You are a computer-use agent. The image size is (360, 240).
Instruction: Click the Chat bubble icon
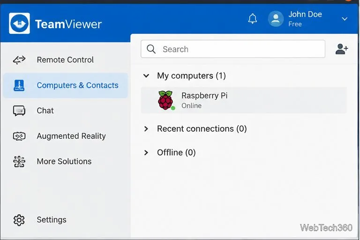click(19, 111)
